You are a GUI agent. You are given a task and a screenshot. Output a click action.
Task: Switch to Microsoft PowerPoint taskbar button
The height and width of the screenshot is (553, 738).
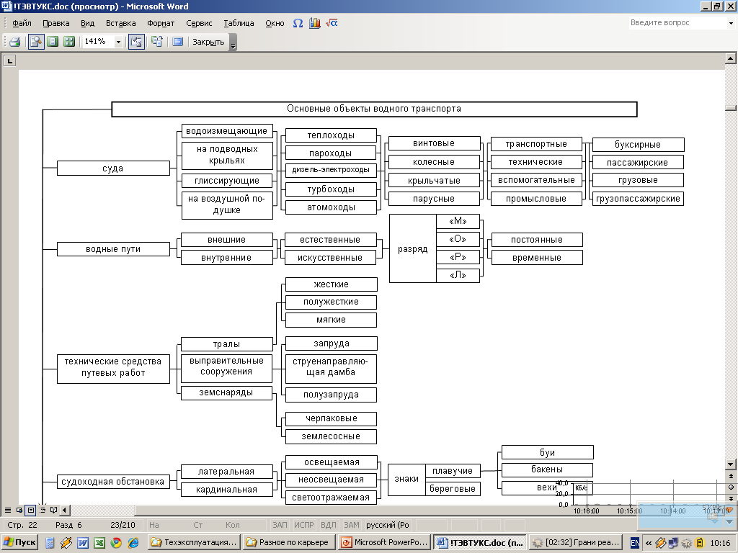385,543
